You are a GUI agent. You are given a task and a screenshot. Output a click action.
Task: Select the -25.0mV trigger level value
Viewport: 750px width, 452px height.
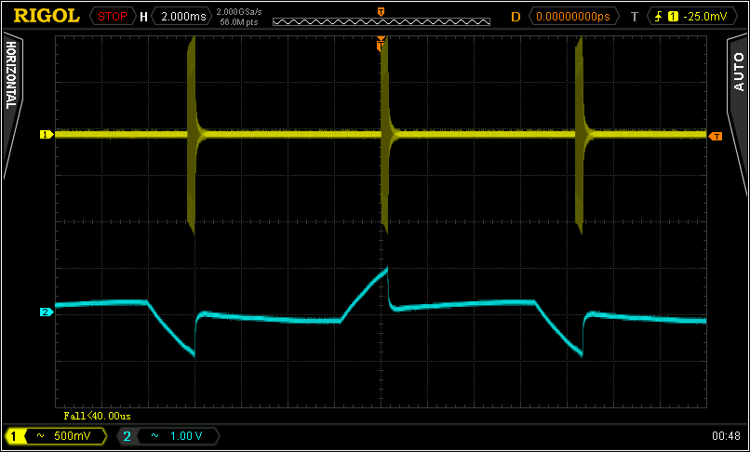coord(704,16)
